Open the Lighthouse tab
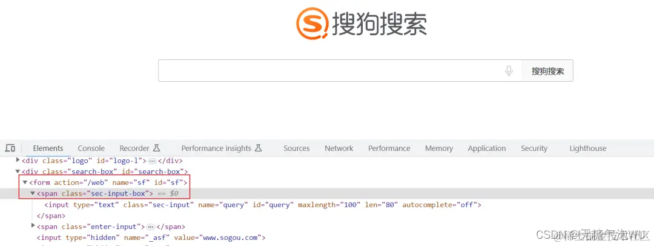This screenshot has width=654, height=246. click(588, 148)
